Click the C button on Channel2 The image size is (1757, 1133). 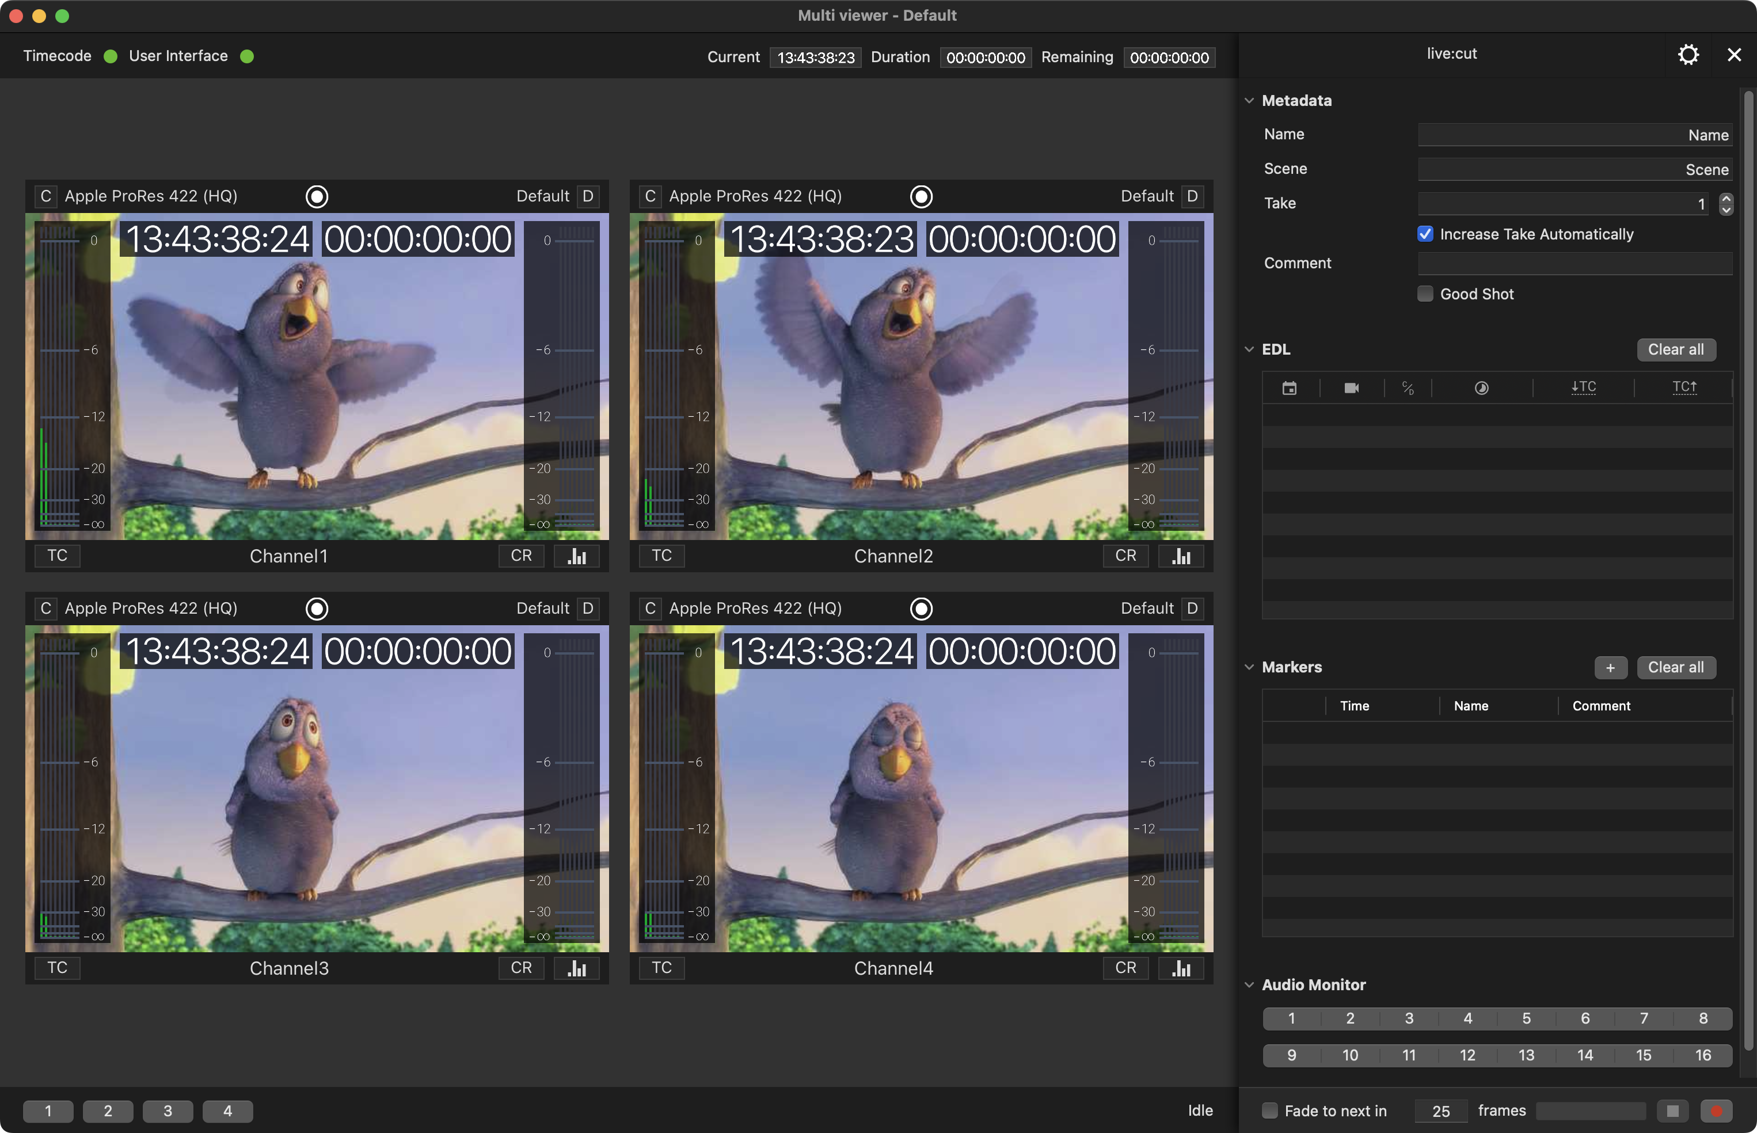650,196
